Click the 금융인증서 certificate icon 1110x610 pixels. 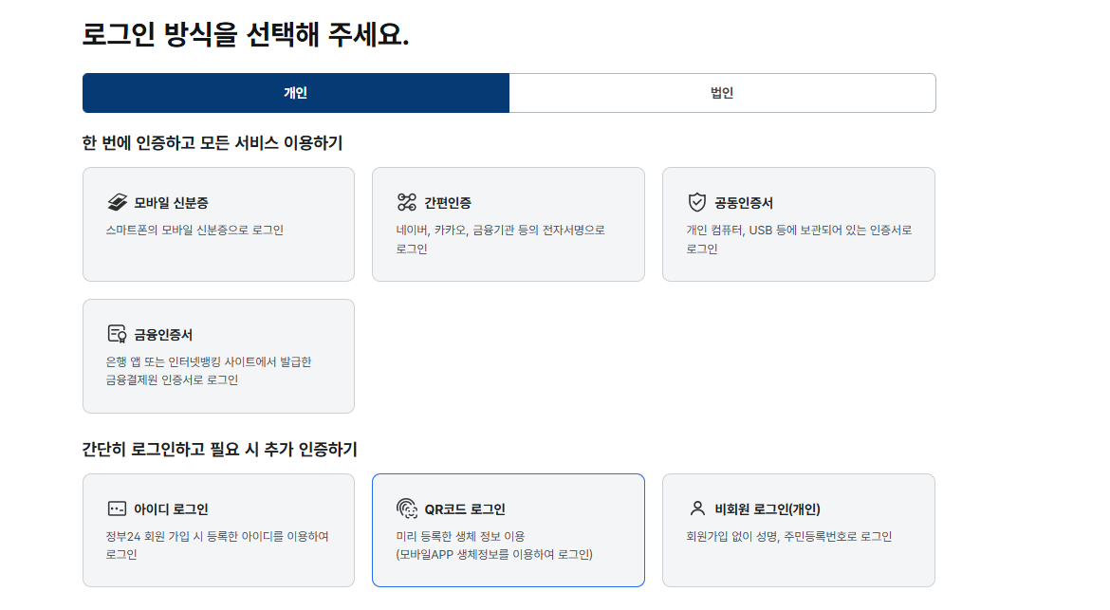tap(117, 334)
